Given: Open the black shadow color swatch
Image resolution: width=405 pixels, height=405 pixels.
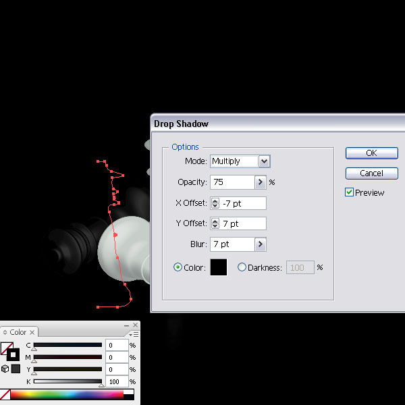Looking at the screenshot, I should (219, 267).
